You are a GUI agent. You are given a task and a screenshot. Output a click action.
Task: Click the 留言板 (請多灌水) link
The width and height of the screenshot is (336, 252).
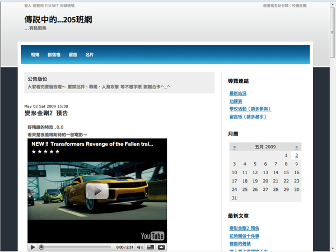point(248,116)
